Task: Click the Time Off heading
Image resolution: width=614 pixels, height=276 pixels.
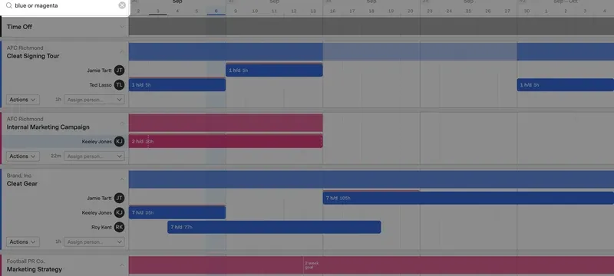Action: (x=19, y=27)
